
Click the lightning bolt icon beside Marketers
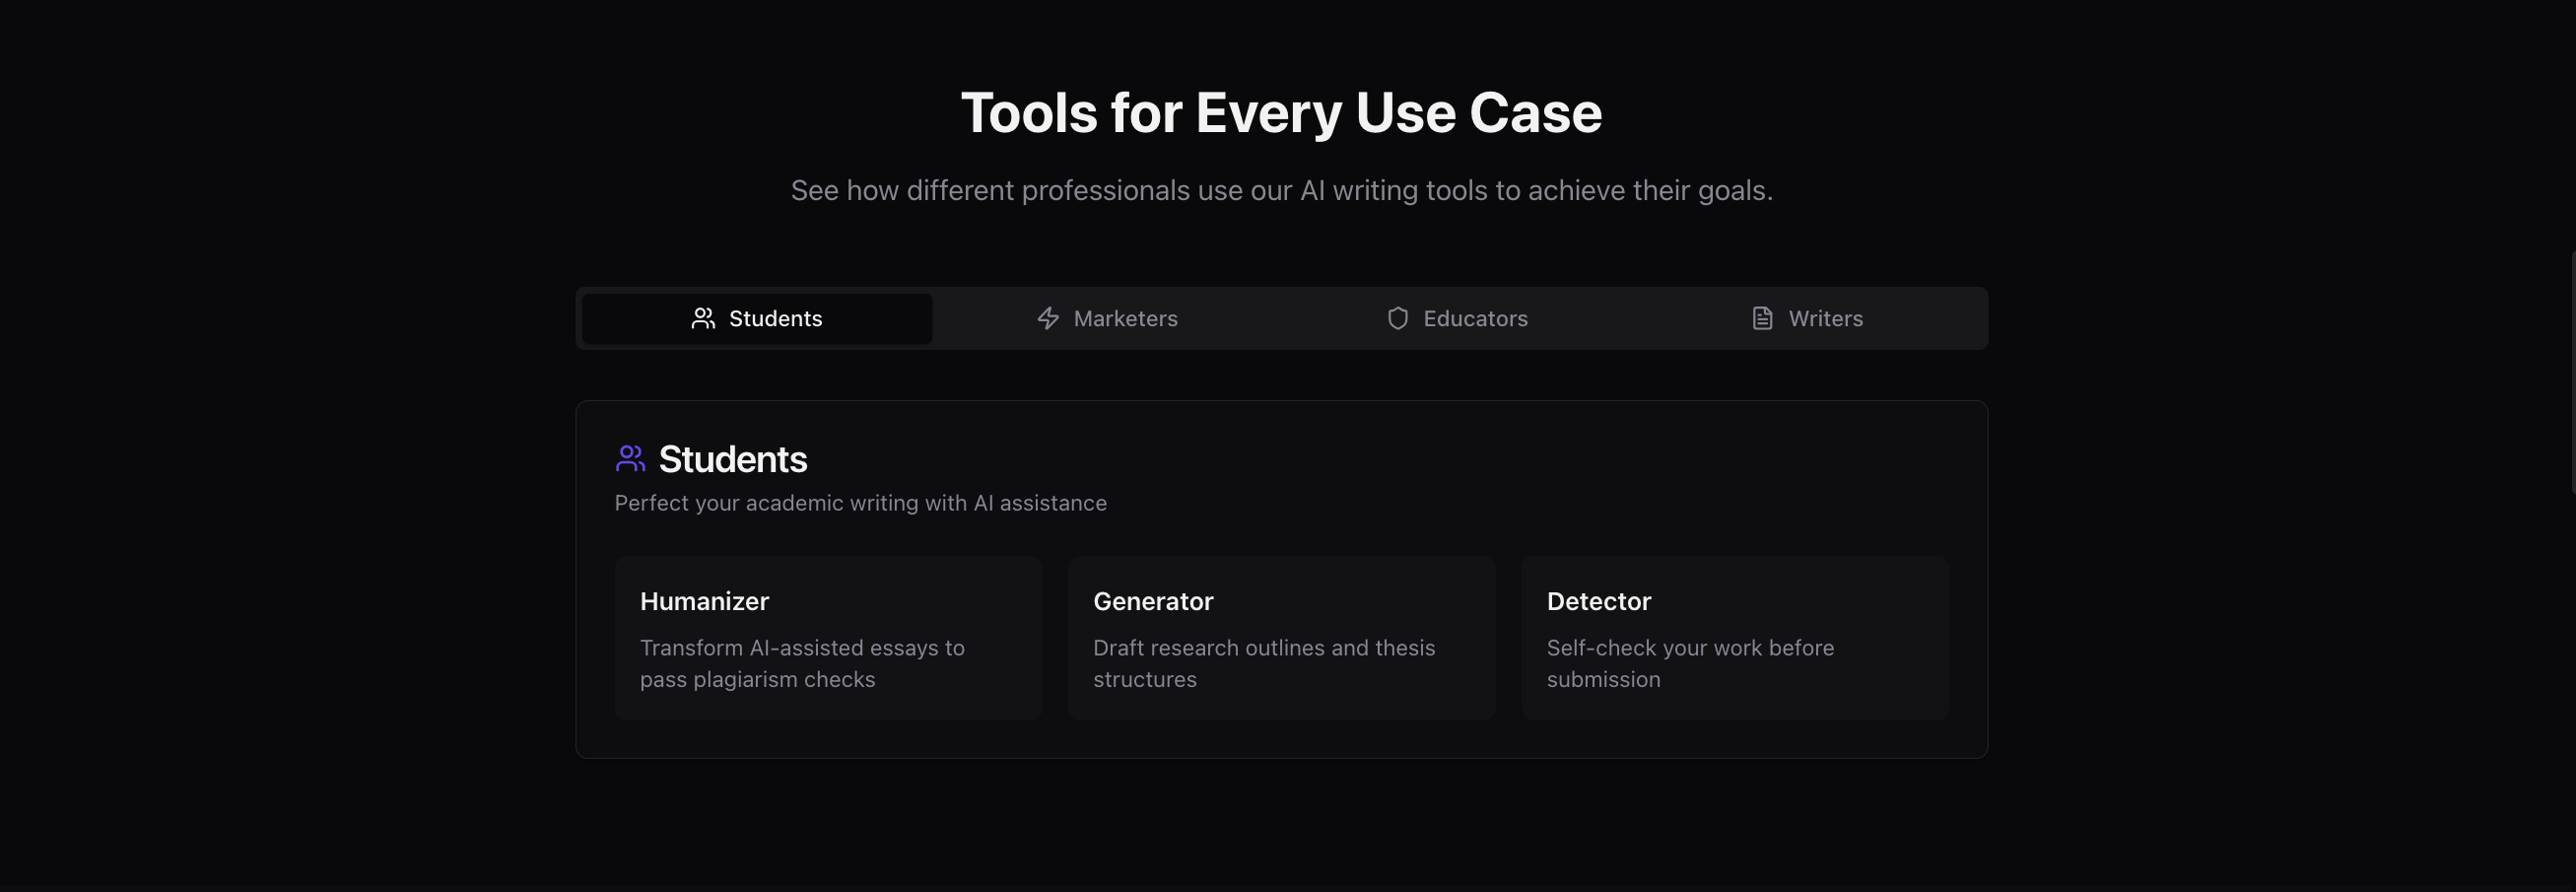coord(1046,318)
